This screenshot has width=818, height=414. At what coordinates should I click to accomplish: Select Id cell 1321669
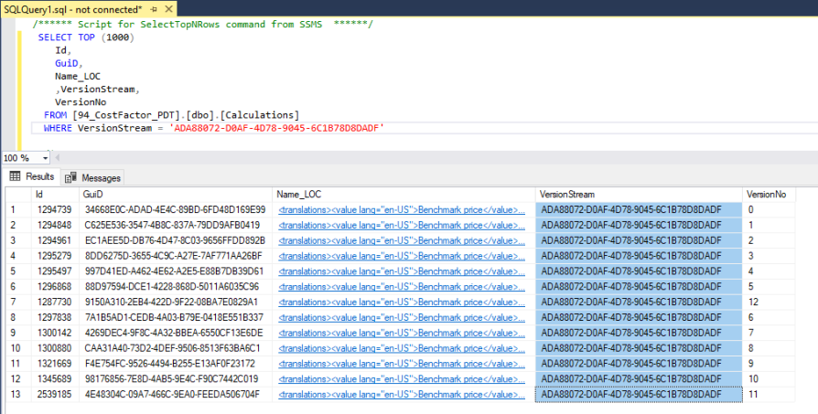point(55,364)
